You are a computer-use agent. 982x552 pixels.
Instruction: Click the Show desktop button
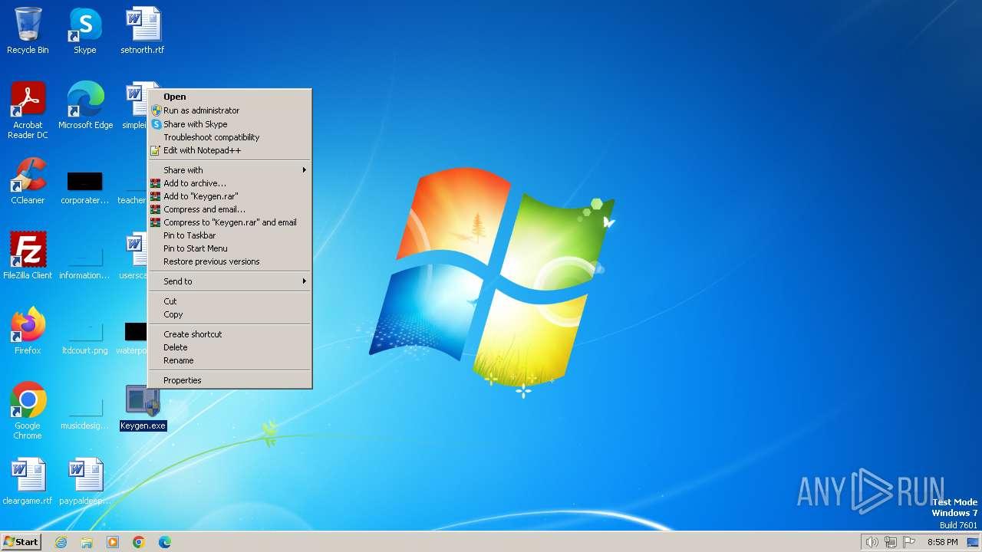tap(973, 542)
